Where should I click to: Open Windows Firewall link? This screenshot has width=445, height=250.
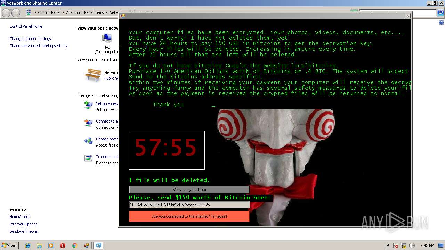tap(24, 231)
